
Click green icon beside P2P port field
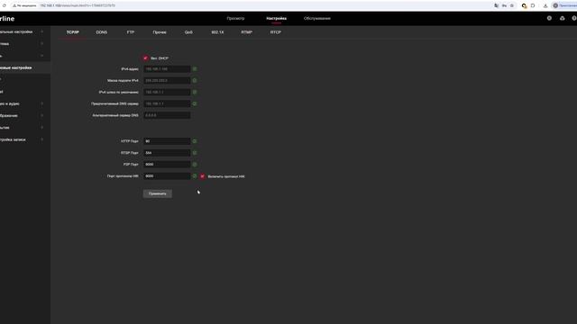click(195, 165)
